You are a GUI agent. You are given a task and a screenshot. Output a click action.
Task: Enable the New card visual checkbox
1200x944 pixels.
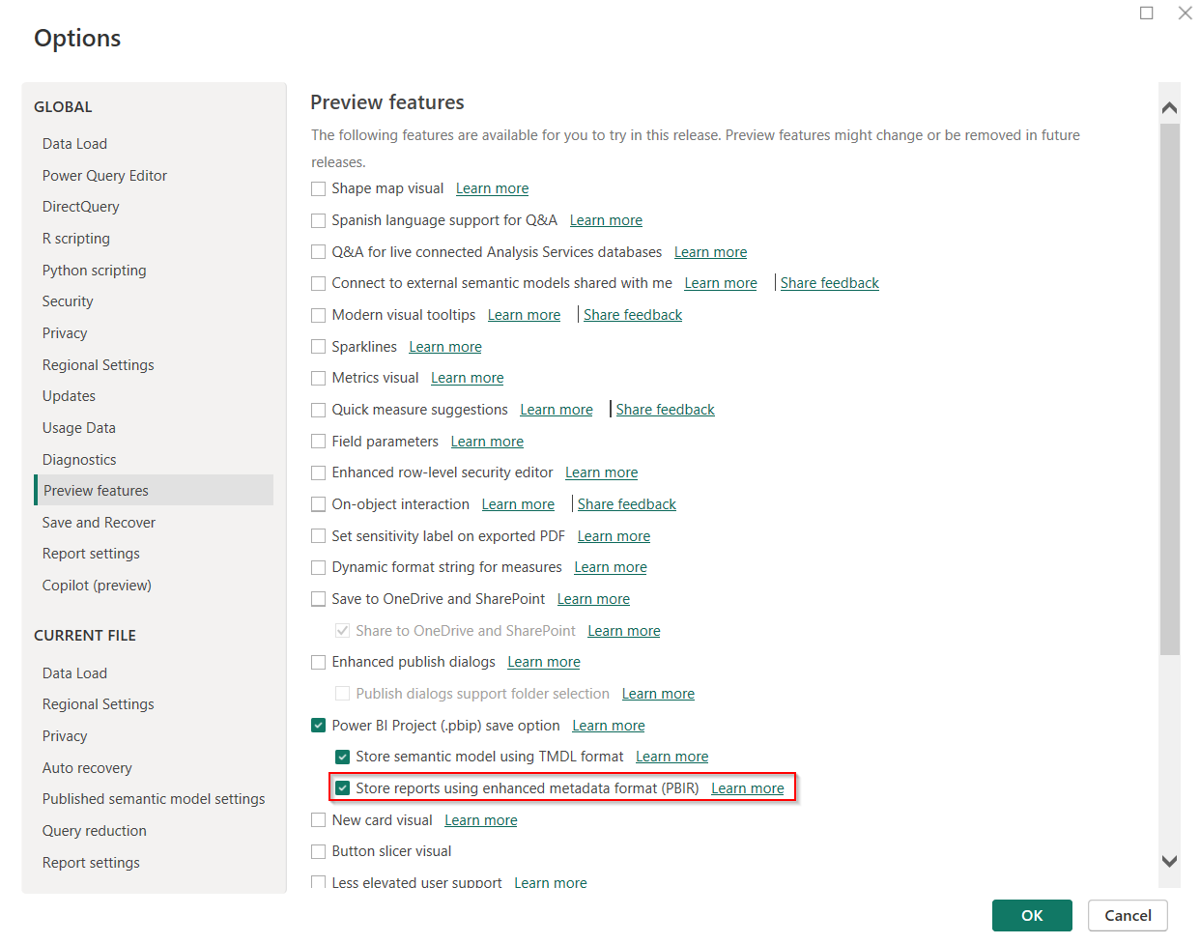[x=318, y=820]
